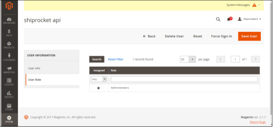Expand the Assigned filter Any dropdown
Image resolution: width=273 pixels, height=127 pixels.
coord(99,79)
